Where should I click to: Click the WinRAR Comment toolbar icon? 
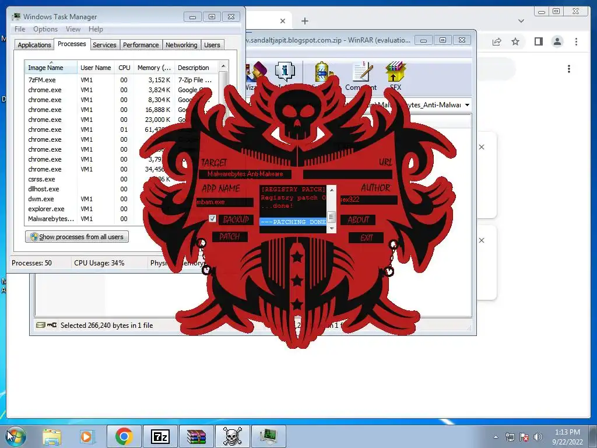361,76
